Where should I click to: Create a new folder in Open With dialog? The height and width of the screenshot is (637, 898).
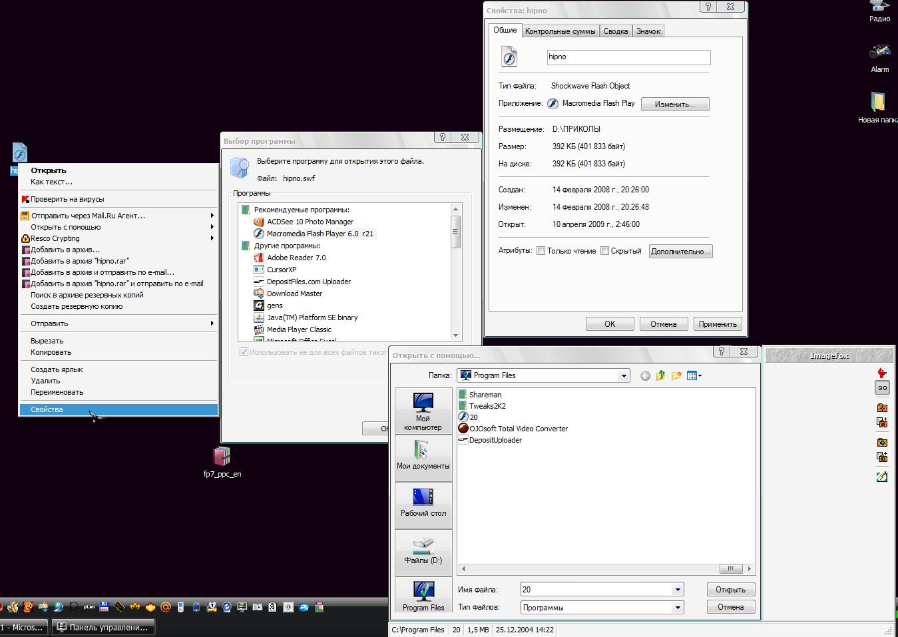pos(676,375)
